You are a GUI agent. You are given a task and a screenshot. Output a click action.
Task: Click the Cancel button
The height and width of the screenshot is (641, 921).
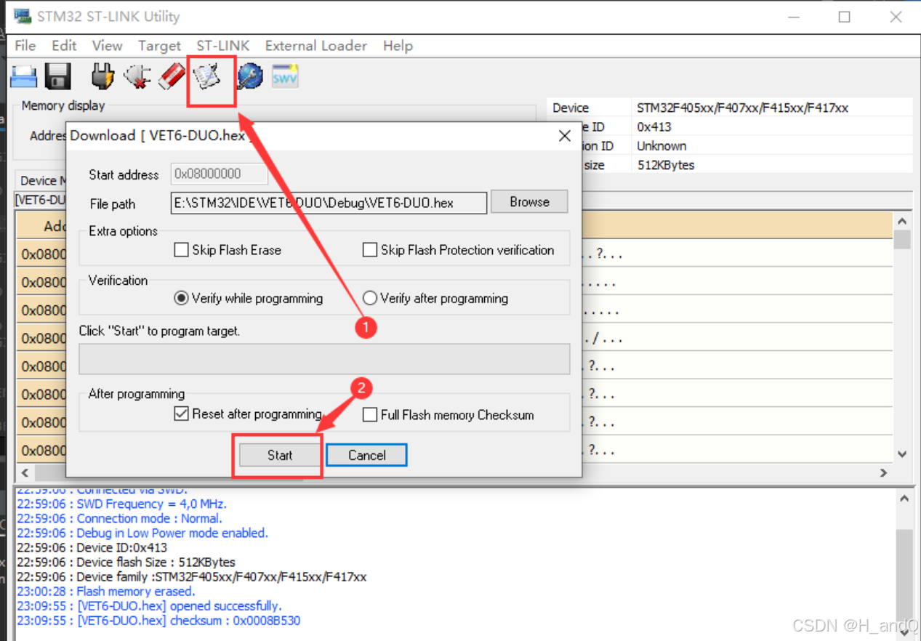366,455
